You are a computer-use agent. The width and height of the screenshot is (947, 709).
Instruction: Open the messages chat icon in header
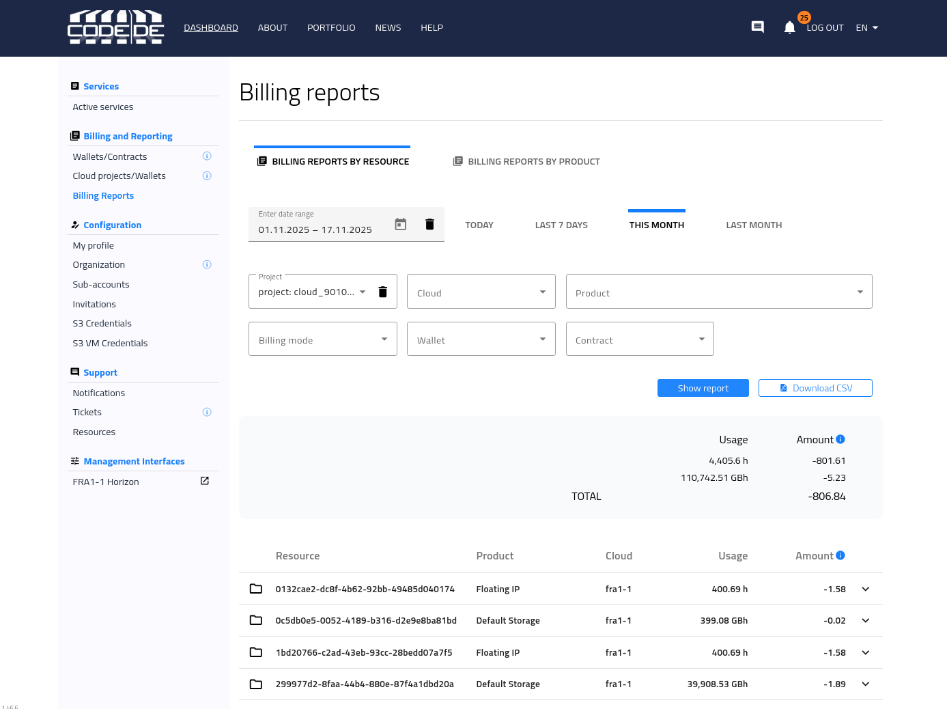757,27
